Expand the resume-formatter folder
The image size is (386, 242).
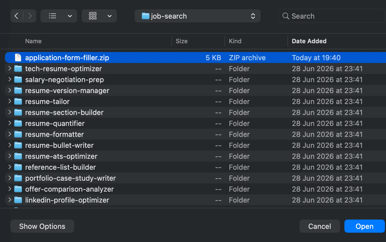click(10, 134)
